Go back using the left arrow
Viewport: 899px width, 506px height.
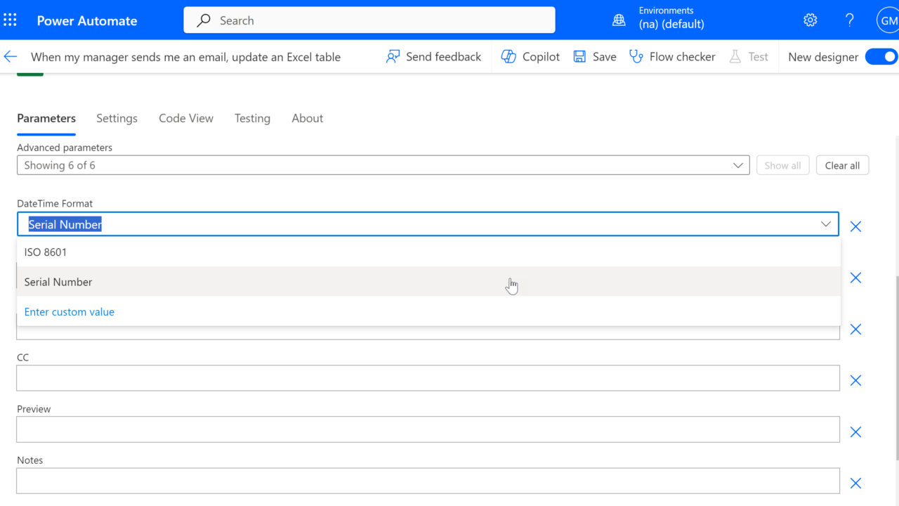(x=11, y=57)
